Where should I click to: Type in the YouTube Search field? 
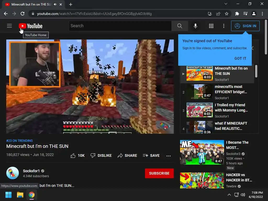120,26
